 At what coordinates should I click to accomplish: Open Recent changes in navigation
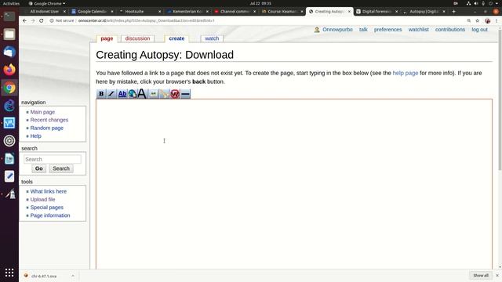coord(49,120)
